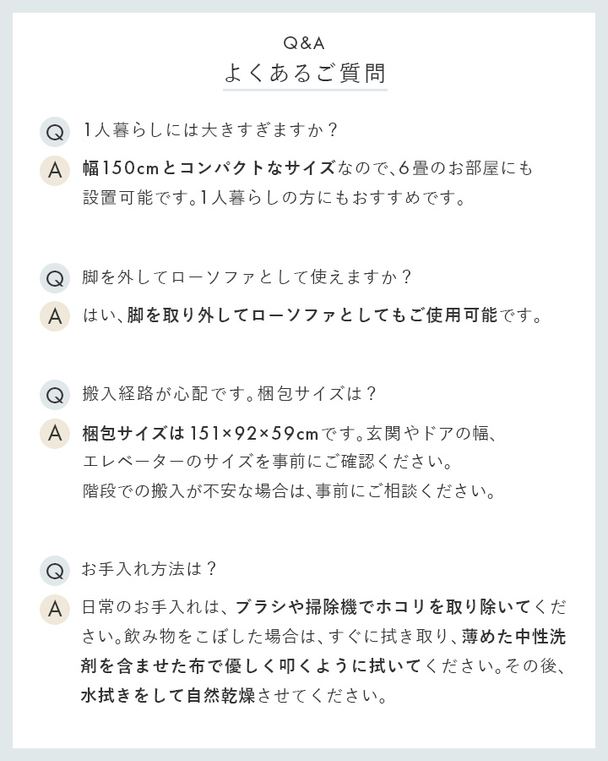Screen dimensions: 608x761
Task: Expand the question 脚を外してローソファとして使えますか？
Action: tap(247, 277)
